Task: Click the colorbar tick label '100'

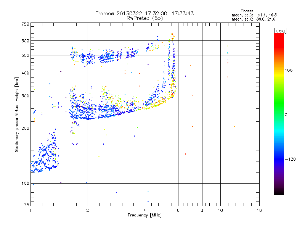Action: pos(289,70)
